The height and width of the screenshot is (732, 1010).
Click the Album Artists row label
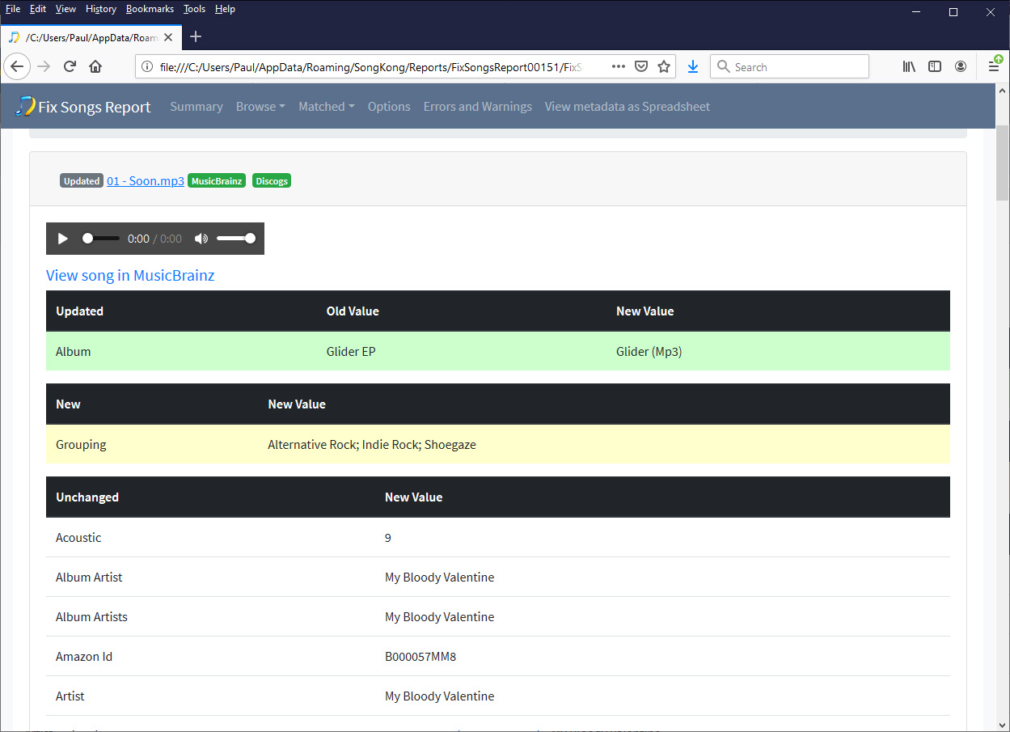(x=91, y=617)
